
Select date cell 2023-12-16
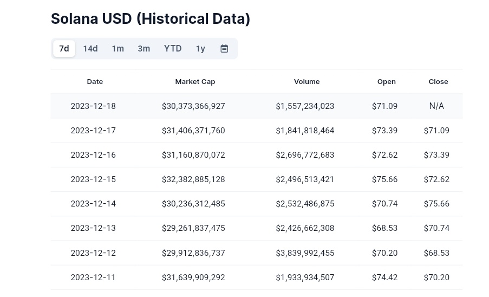click(93, 155)
